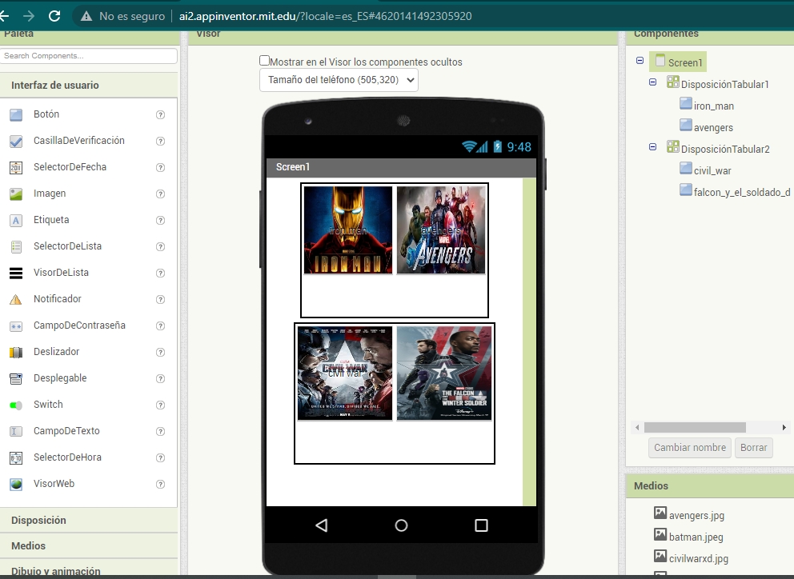Open help for Deslizador component
The width and height of the screenshot is (794, 579).
tap(161, 352)
